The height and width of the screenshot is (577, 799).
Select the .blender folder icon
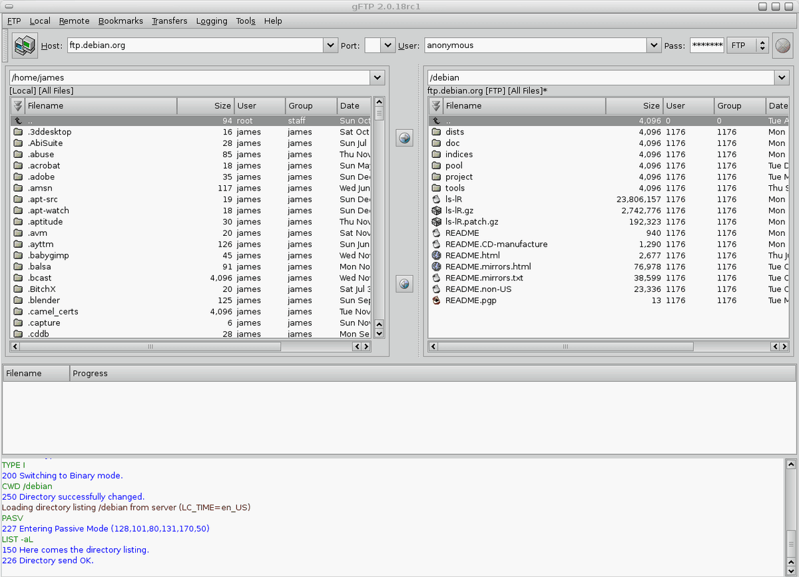18,300
